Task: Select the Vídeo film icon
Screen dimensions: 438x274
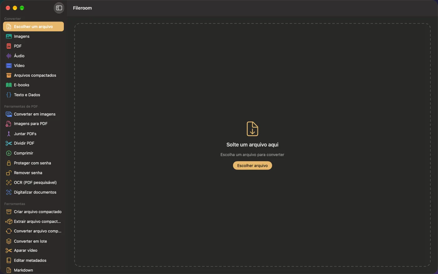Action: pos(9,65)
